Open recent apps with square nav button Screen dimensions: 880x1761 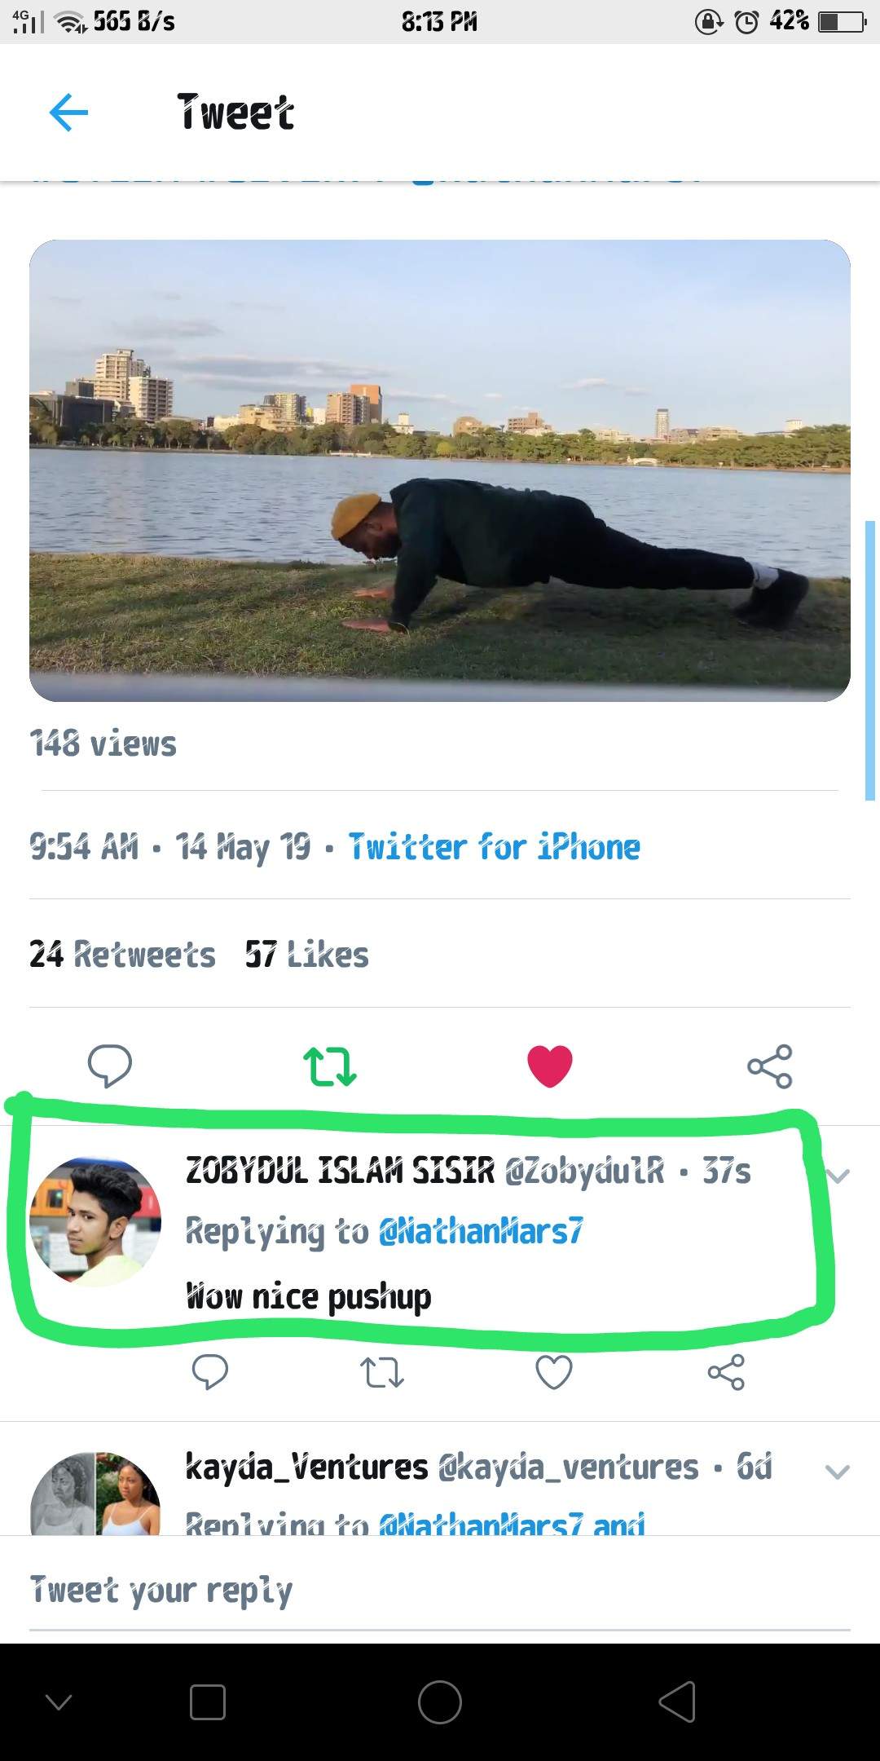207,1702
